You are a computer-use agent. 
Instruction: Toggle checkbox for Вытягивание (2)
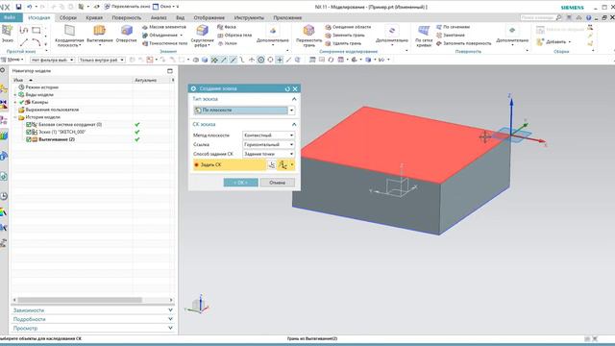(x=29, y=139)
